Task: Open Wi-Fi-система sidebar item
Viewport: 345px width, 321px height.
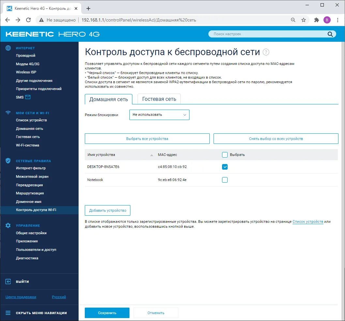Action: click(x=27, y=145)
